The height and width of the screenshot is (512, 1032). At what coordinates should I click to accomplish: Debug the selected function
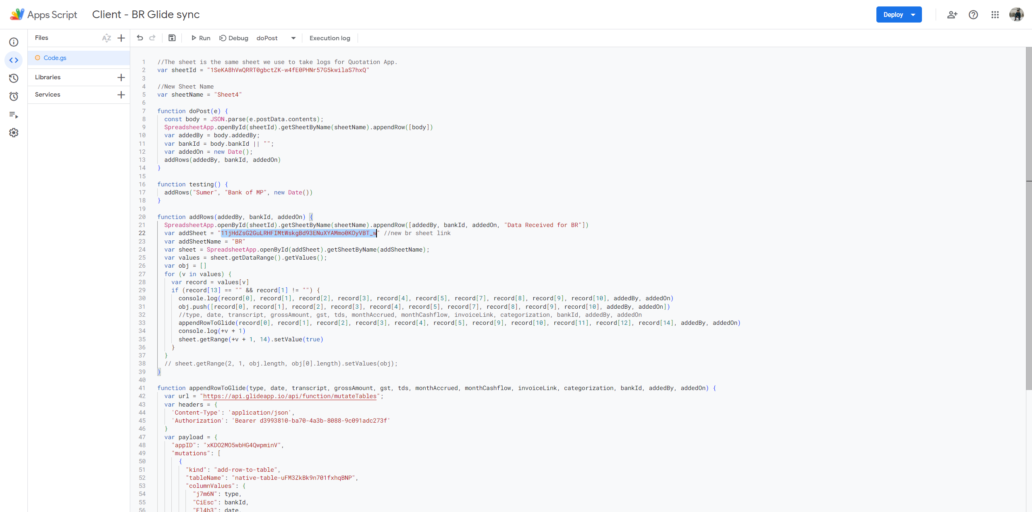[234, 38]
